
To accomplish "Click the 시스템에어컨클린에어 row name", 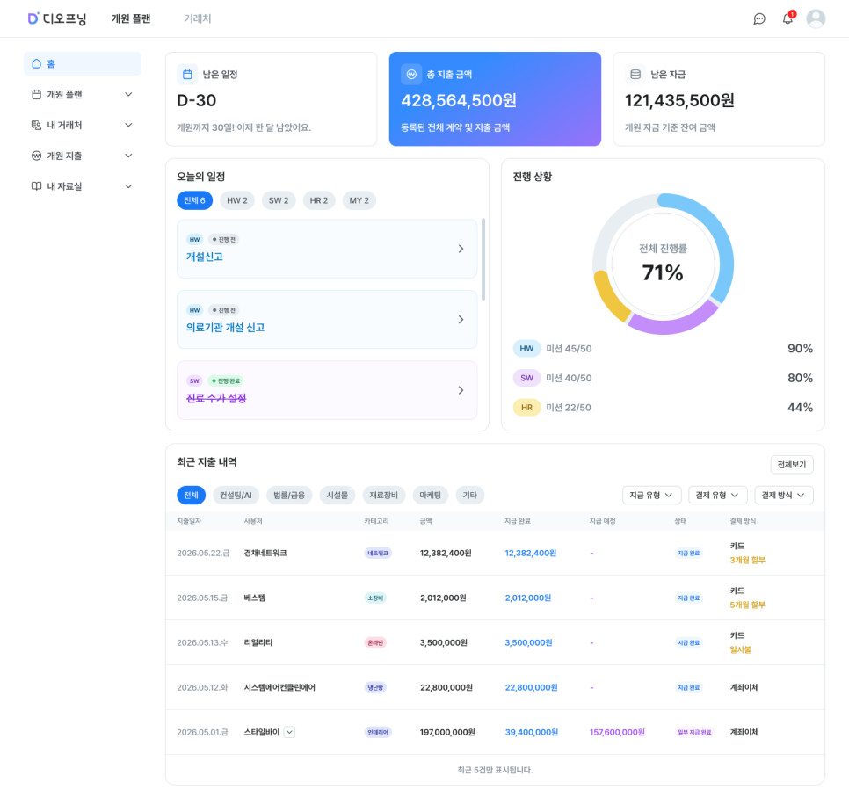I will click(x=279, y=687).
